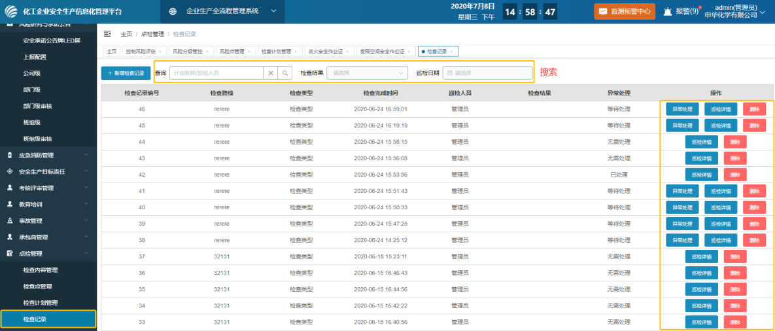This screenshot has height=331, width=775.
Task: Open the alarm bell icon for 报警(9)
Action: [x=668, y=11]
